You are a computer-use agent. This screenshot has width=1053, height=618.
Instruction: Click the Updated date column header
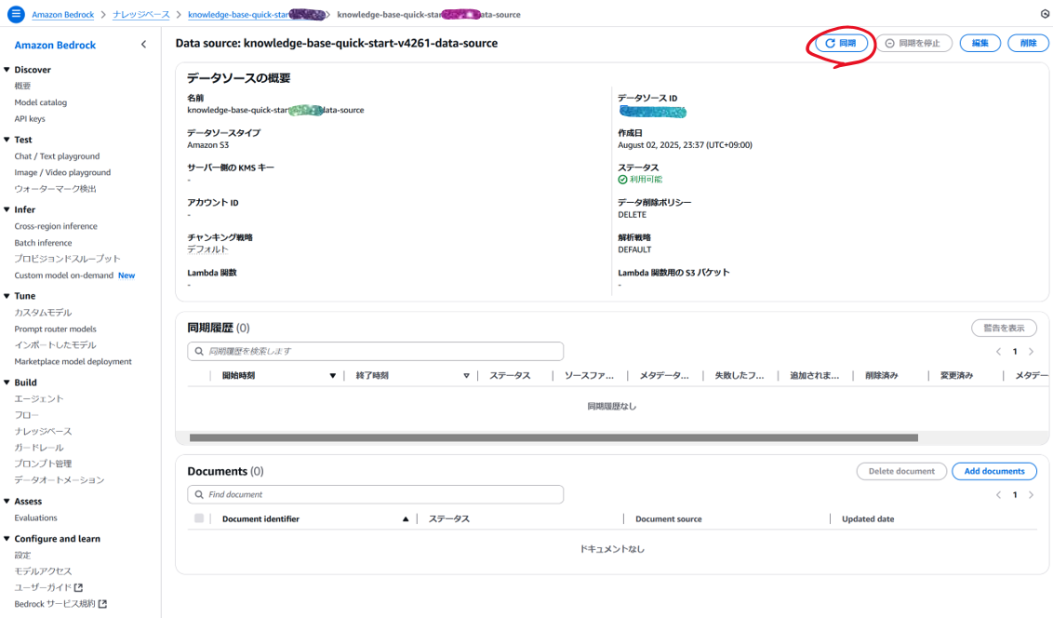coord(868,518)
